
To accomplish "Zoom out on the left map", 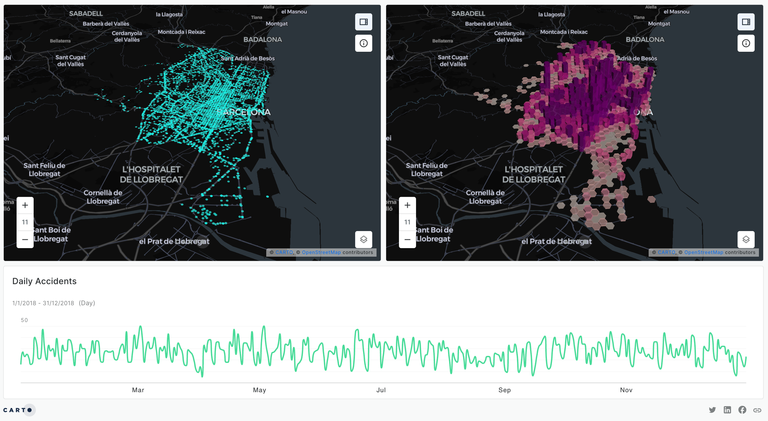I will (25, 240).
